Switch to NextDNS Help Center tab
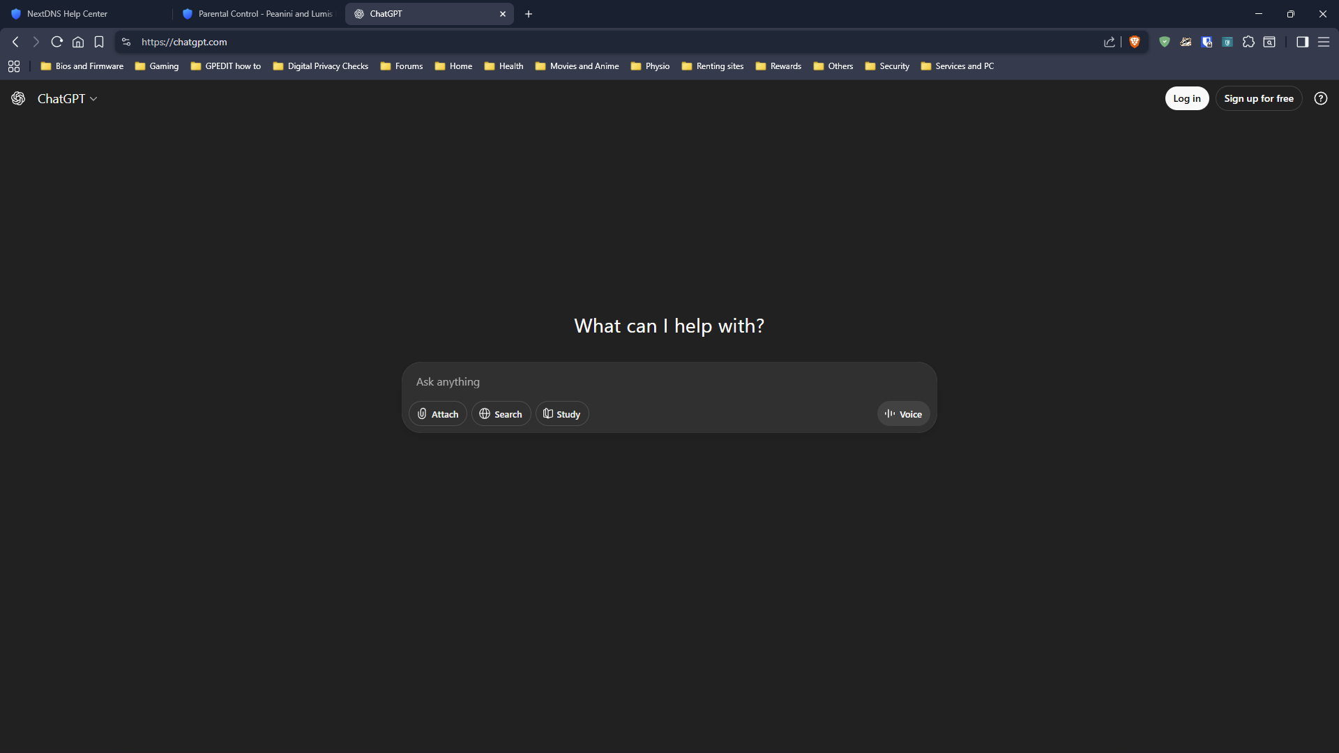The image size is (1339, 753). coord(67,14)
